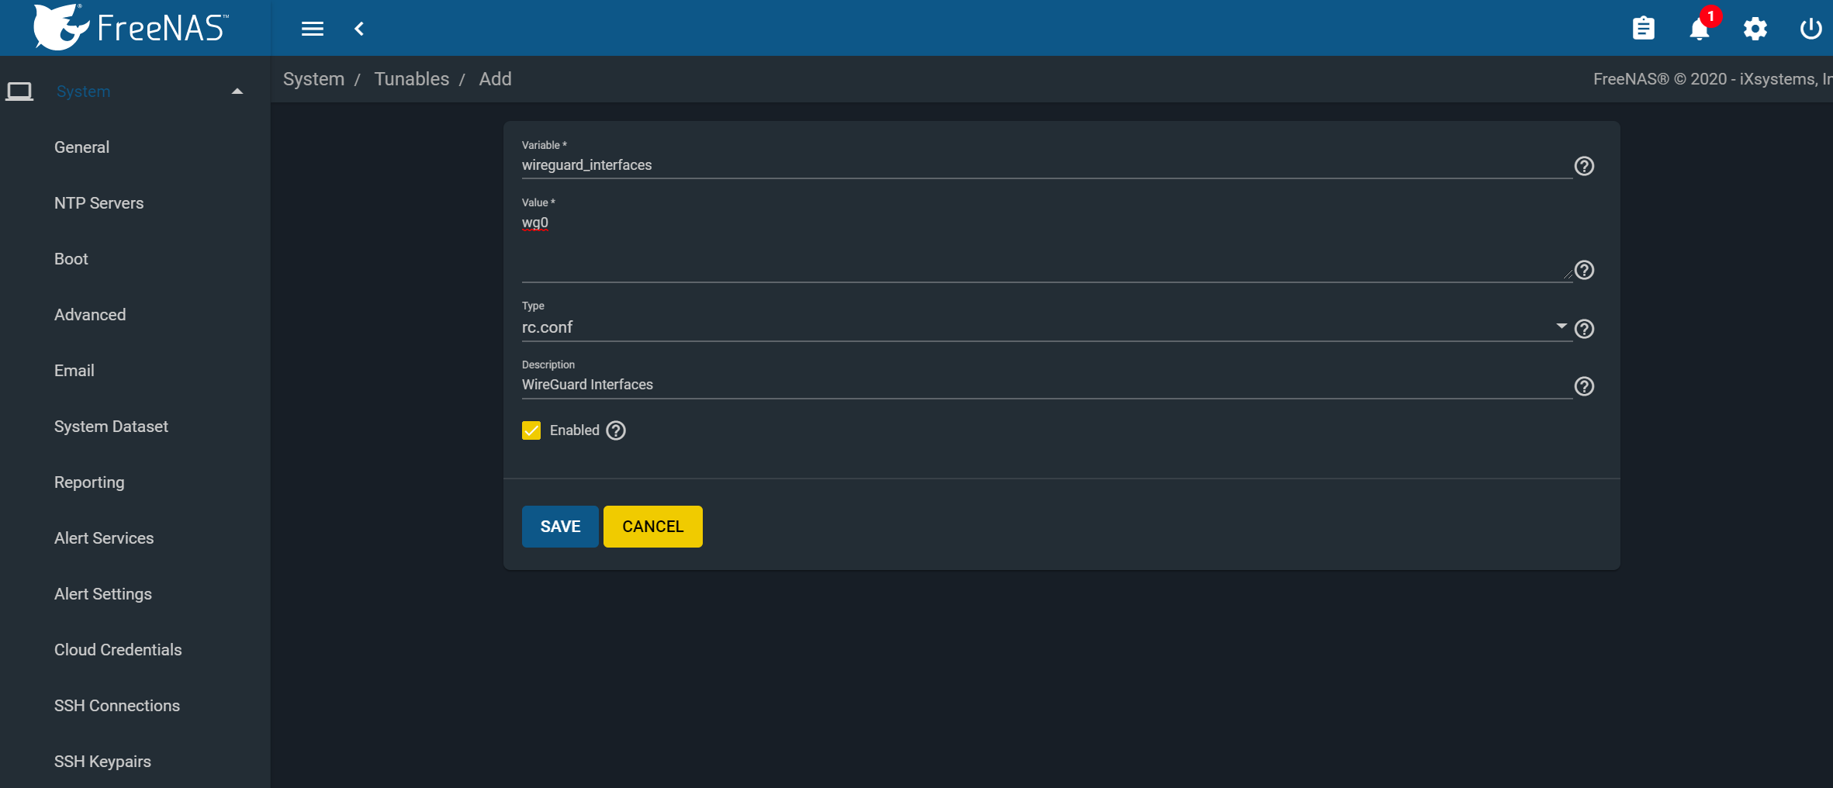The height and width of the screenshot is (788, 1833).
Task: Open the Type dropdown showing rc.conf
Action: pos(1046,327)
